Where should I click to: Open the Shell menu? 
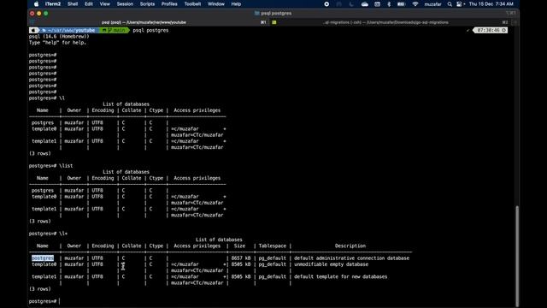(x=73, y=4)
